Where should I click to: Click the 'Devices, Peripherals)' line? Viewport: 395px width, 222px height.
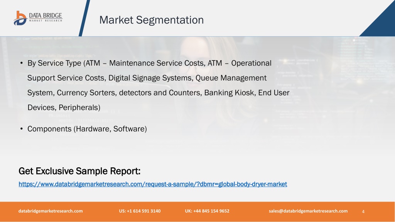pos(64,108)
